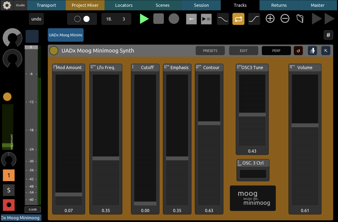Viewport: 338px width, 222px height.
Task: Click the minus circle icon
Action: click(x=285, y=19)
